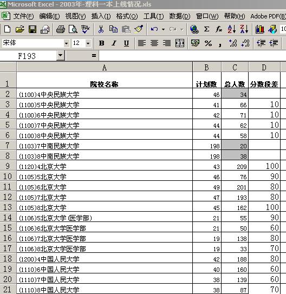This screenshot has height=294, width=286.
Task: Click Increase Decimal icon
Action: pyautogui.click(x=233, y=43)
